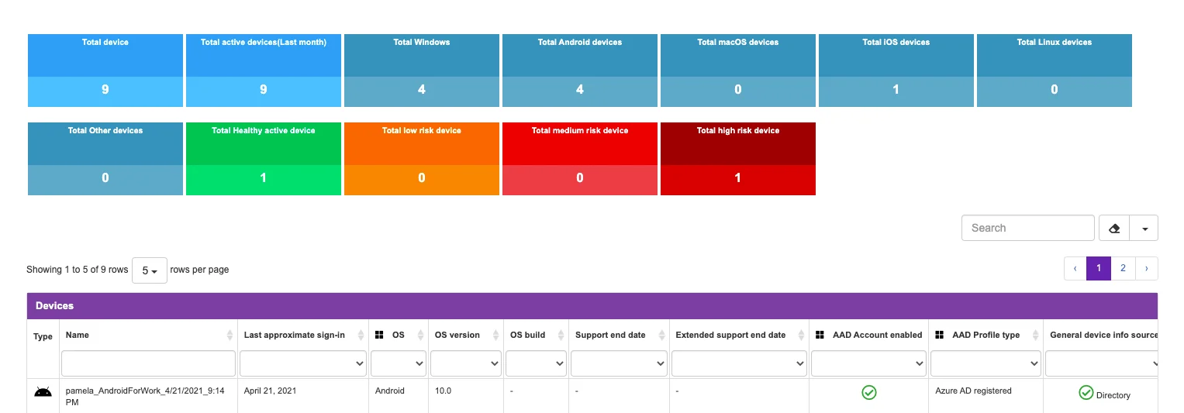
Task: Select page 1 in pagination
Action: coord(1099,268)
